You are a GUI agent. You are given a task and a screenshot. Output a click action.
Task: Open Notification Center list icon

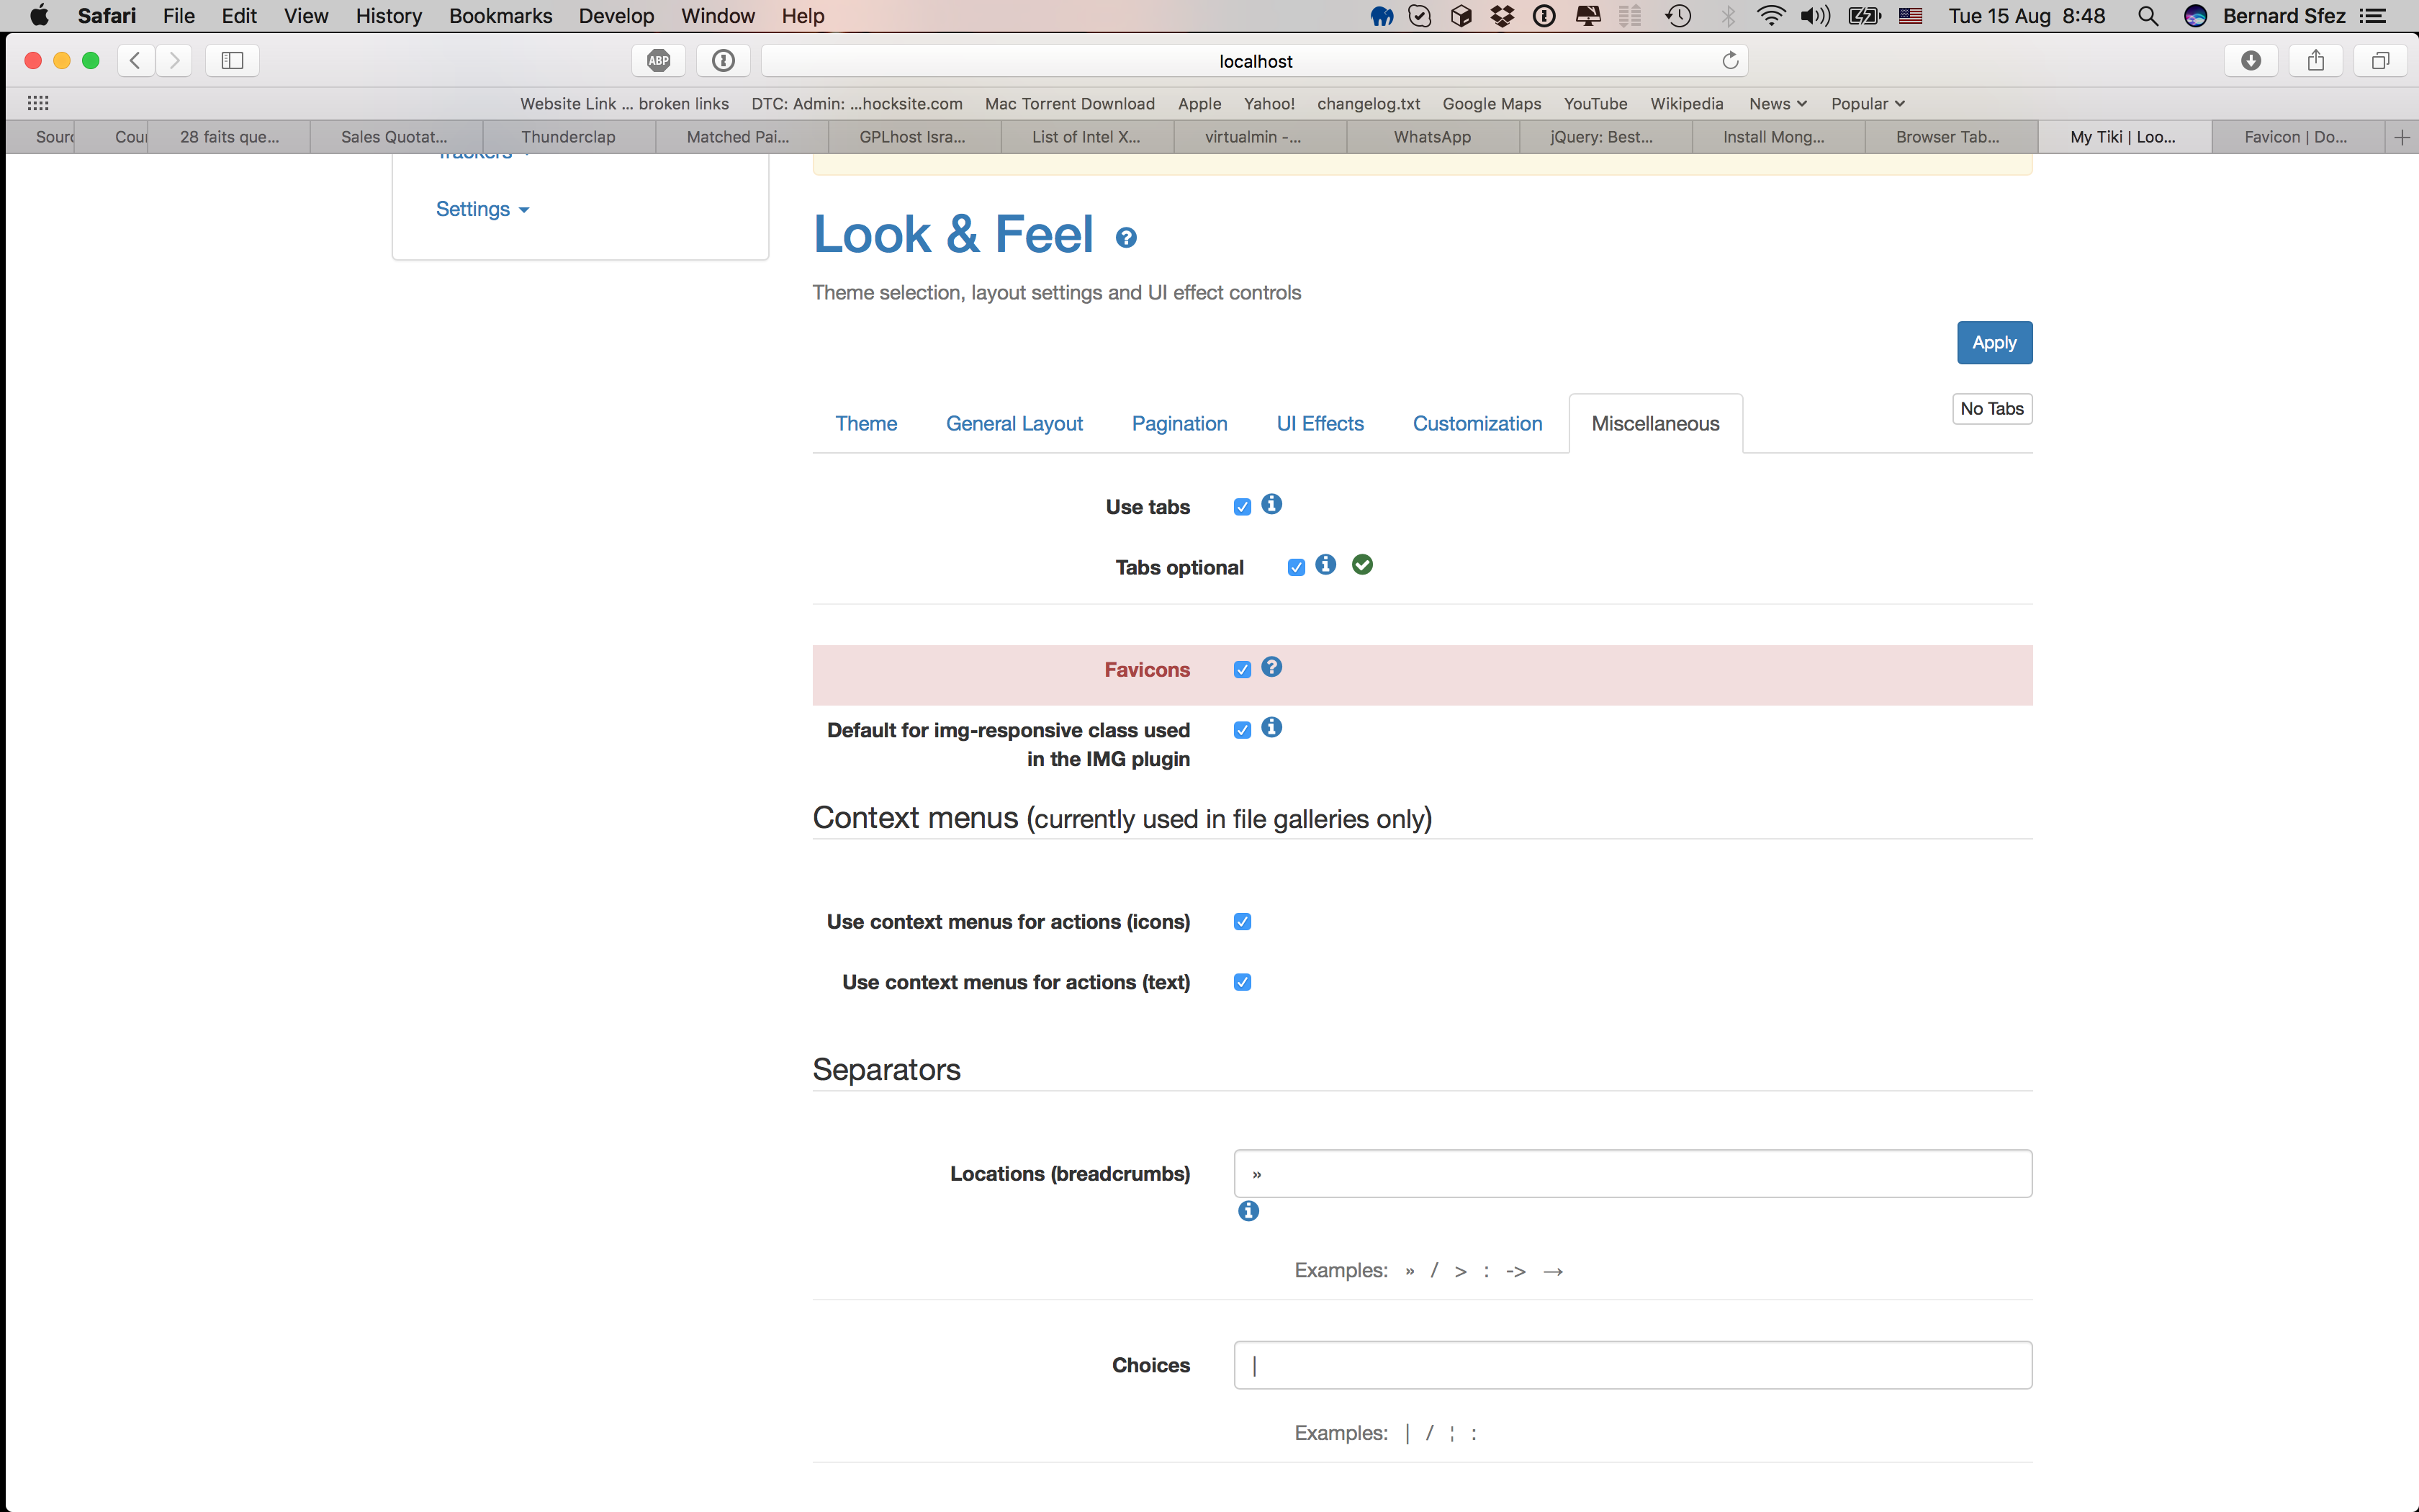2373,16
